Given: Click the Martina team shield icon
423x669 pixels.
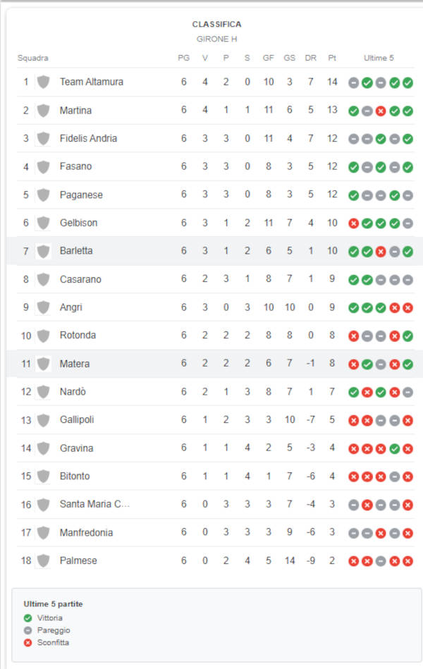Looking at the screenshot, I should point(43,111).
